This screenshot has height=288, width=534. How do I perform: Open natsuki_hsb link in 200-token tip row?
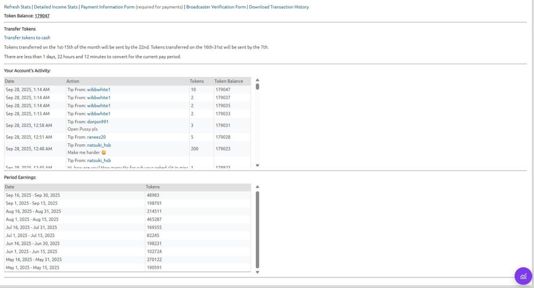(99, 145)
